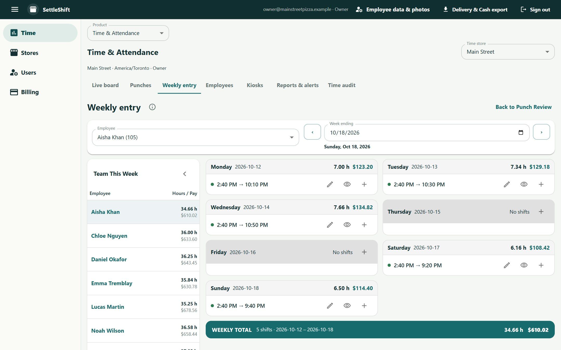Edit Wednesday's shift using the pencil icon
This screenshot has height=350, width=561.
[x=330, y=225]
